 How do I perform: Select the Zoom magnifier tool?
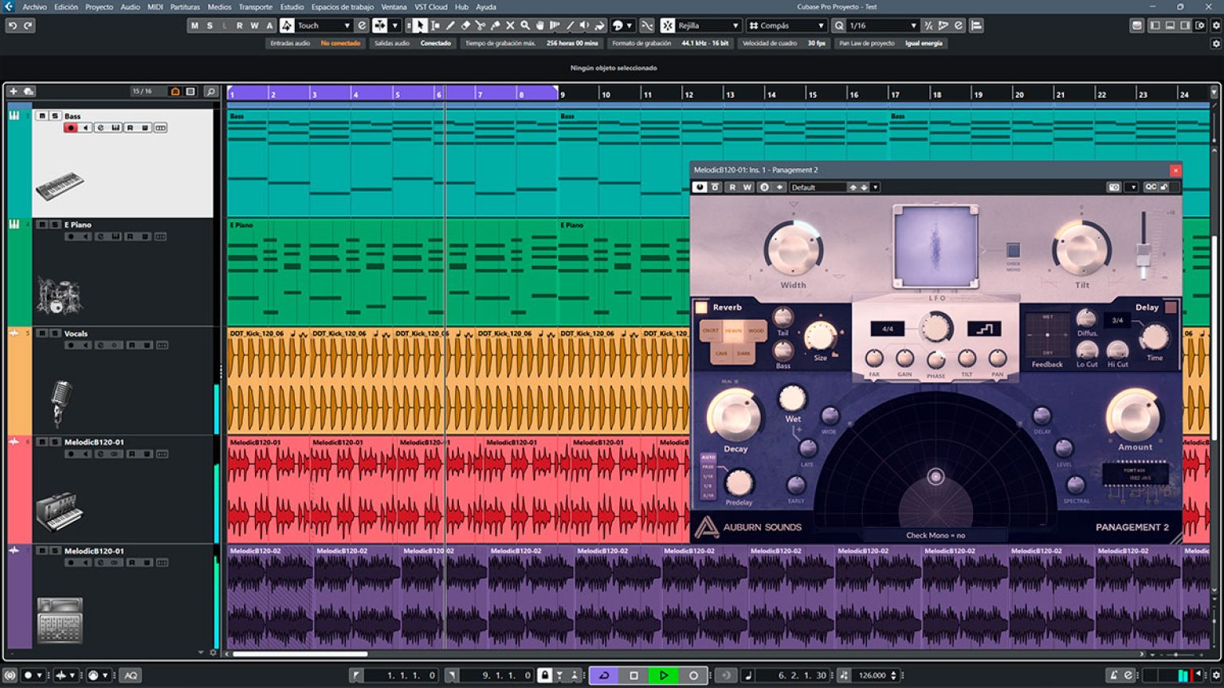click(x=525, y=25)
